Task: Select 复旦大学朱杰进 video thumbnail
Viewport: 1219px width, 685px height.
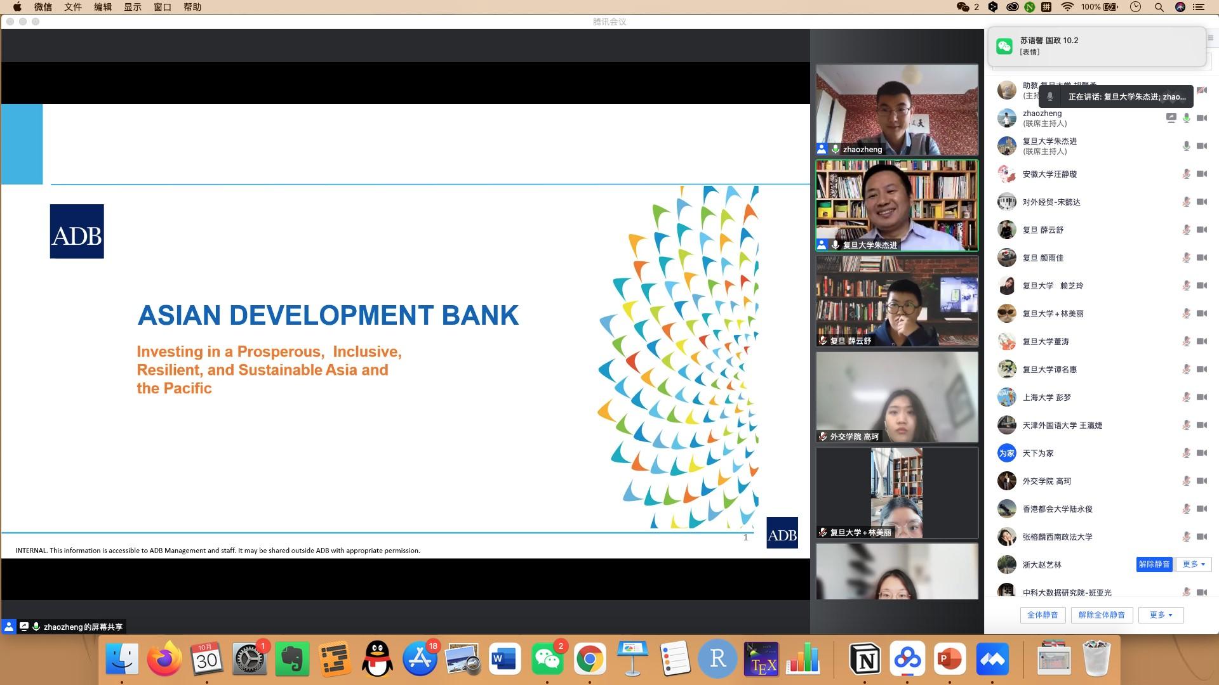Action: tap(897, 205)
